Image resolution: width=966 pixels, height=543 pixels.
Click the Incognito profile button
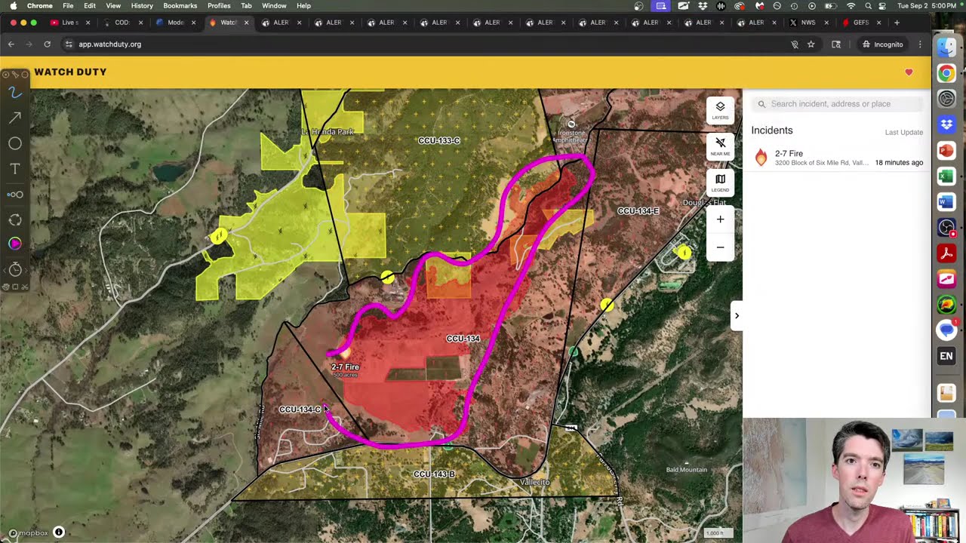click(883, 44)
